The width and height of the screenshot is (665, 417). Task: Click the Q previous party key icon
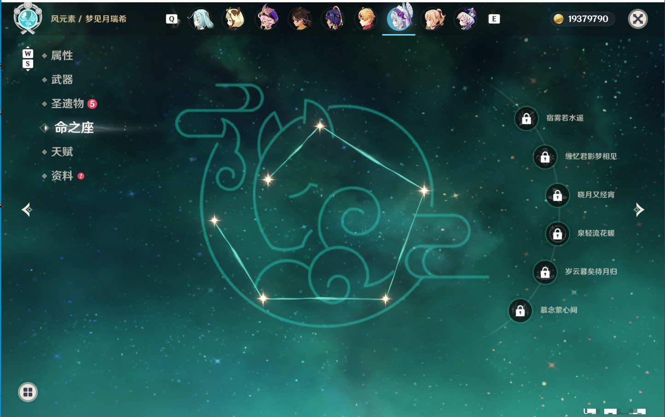click(171, 19)
